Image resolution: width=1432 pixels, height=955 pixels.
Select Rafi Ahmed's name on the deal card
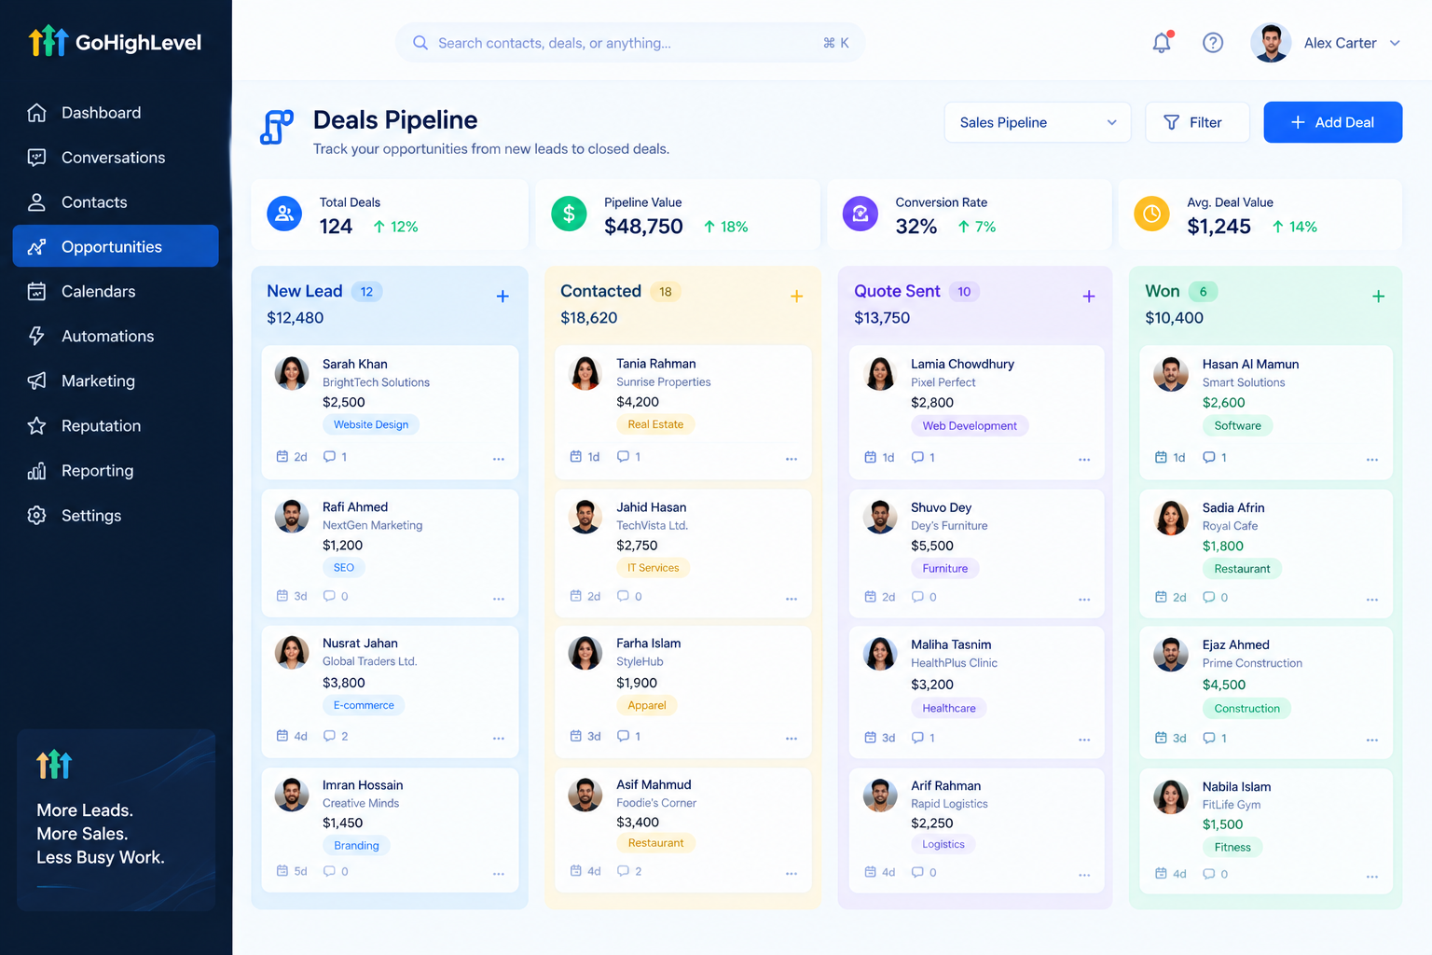355,507
